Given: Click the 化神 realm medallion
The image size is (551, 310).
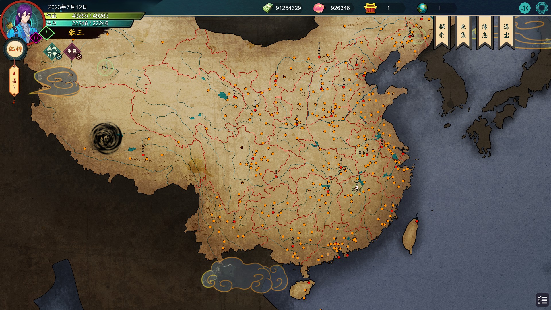Looking at the screenshot, I should point(15,49).
